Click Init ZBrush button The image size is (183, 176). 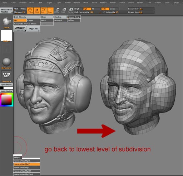click(x=26, y=17)
